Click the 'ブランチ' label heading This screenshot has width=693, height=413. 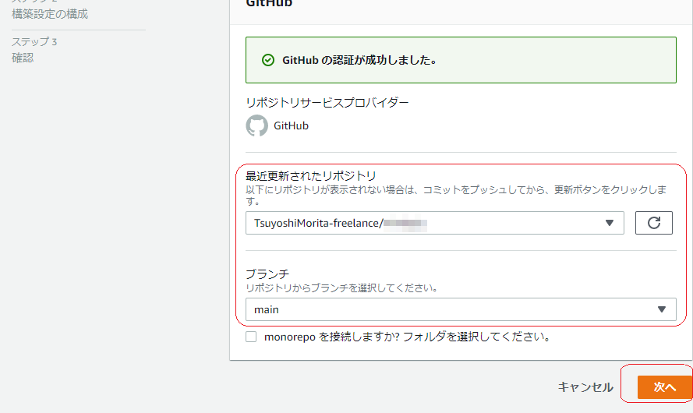[x=267, y=274]
